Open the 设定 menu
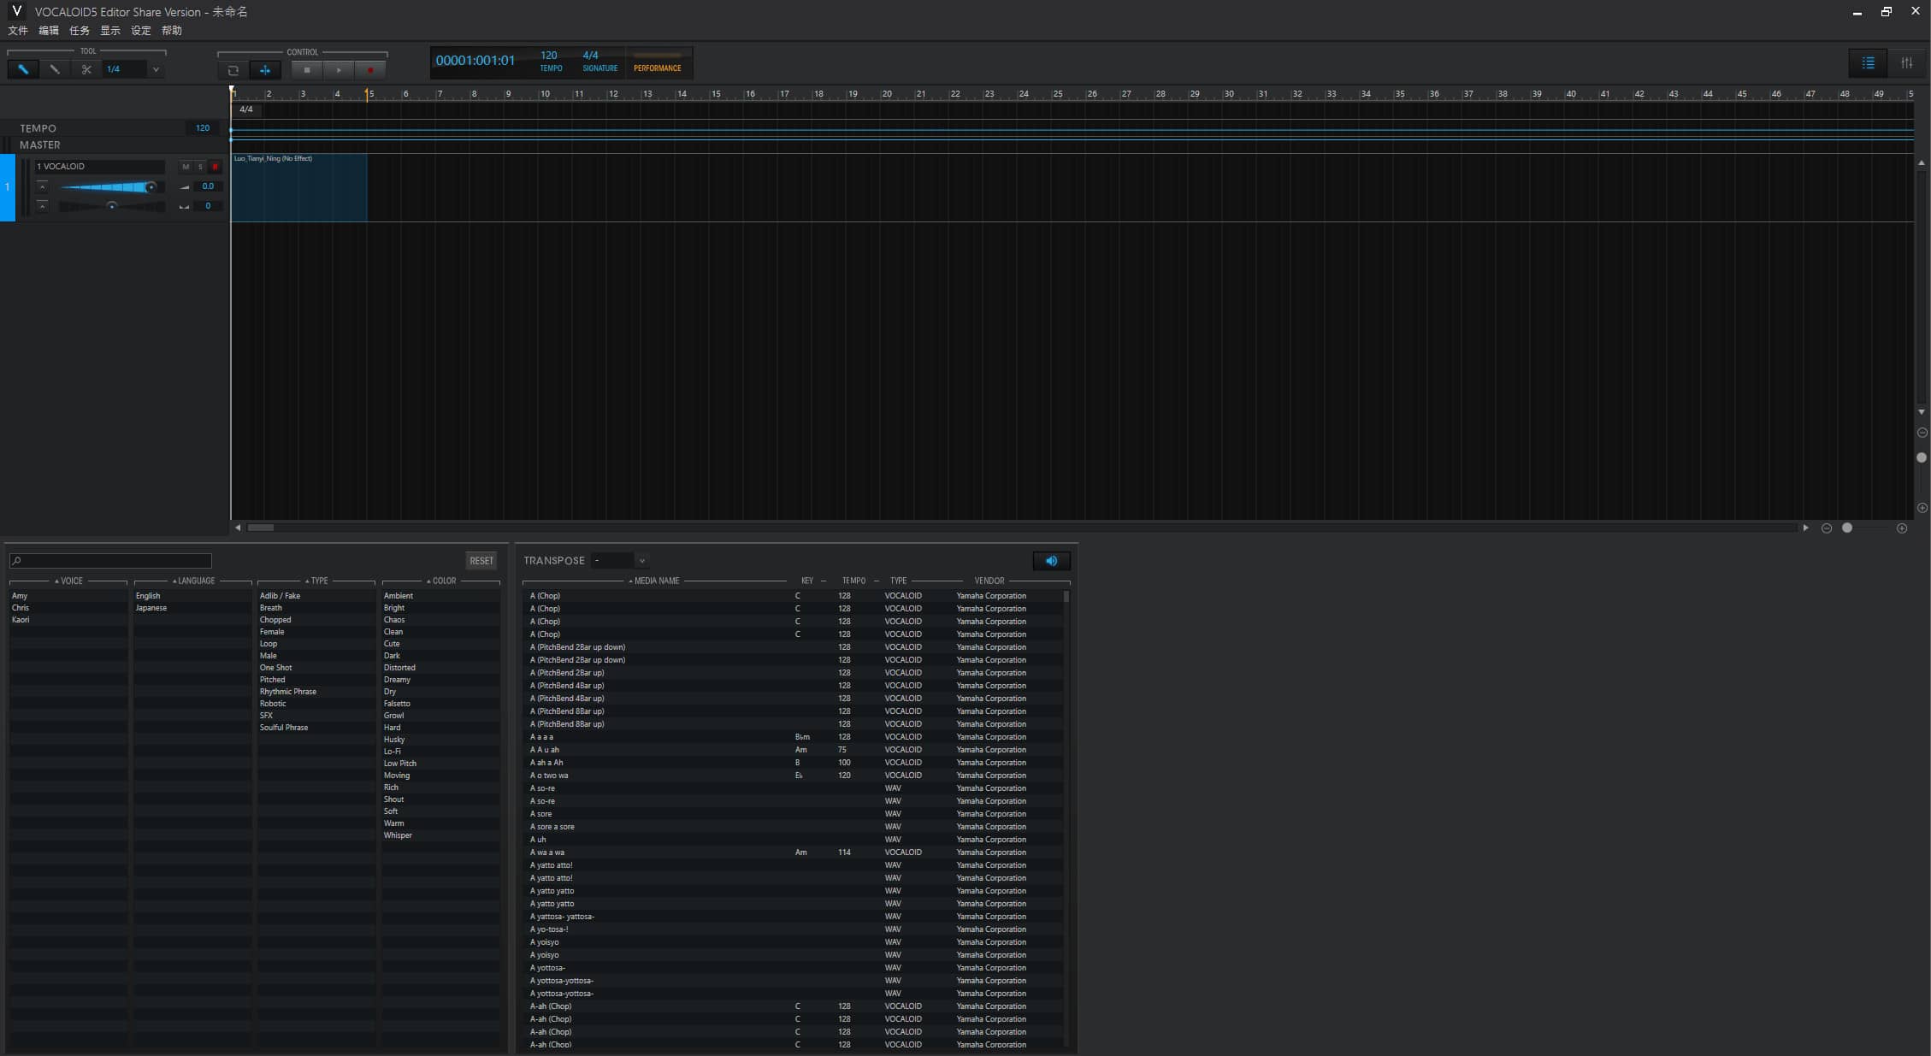 (141, 31)
